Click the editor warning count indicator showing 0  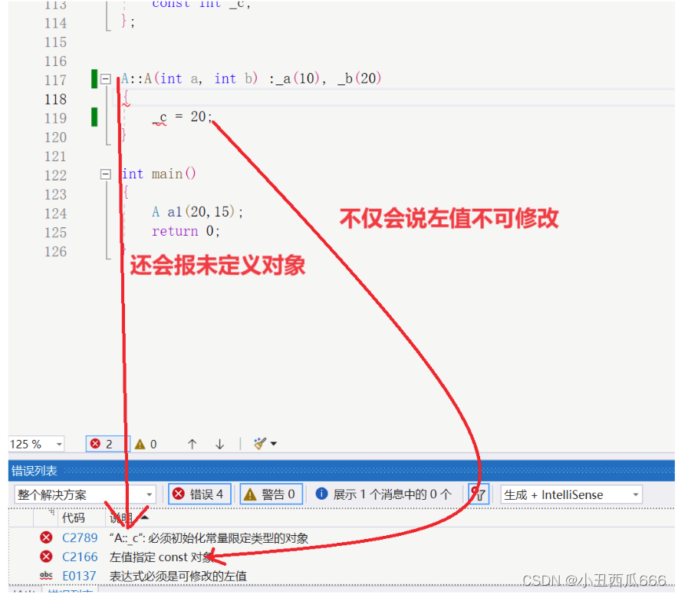(146, 444)
